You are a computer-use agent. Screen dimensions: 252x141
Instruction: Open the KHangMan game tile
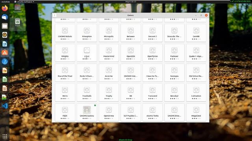[x=87, y=33]
